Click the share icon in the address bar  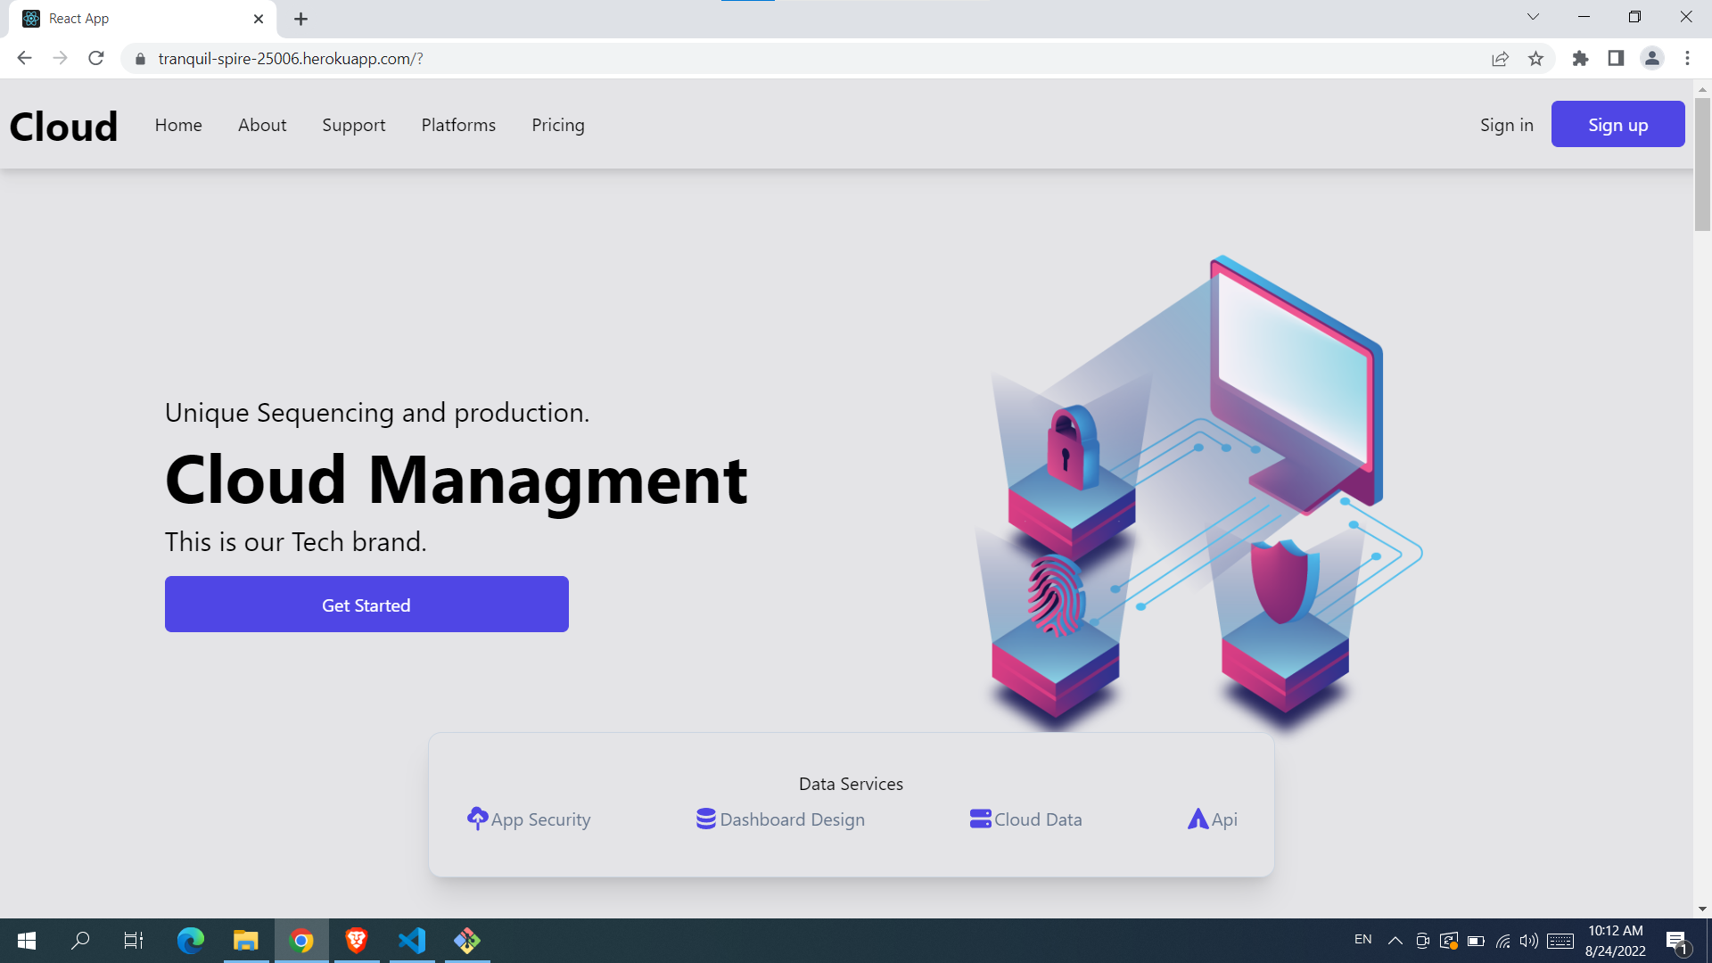[1501, 58]
